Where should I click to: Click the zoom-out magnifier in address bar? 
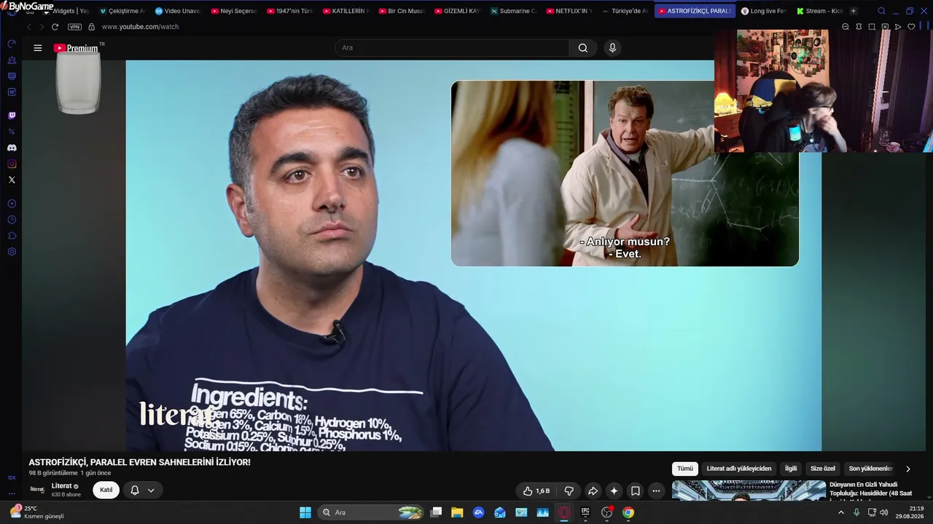point(846,27)
